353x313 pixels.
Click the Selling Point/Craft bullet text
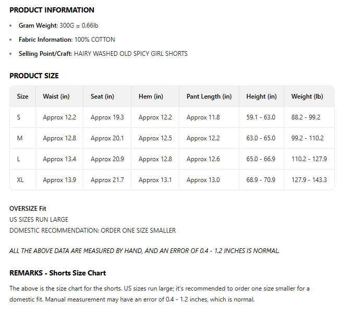point(103,54)
